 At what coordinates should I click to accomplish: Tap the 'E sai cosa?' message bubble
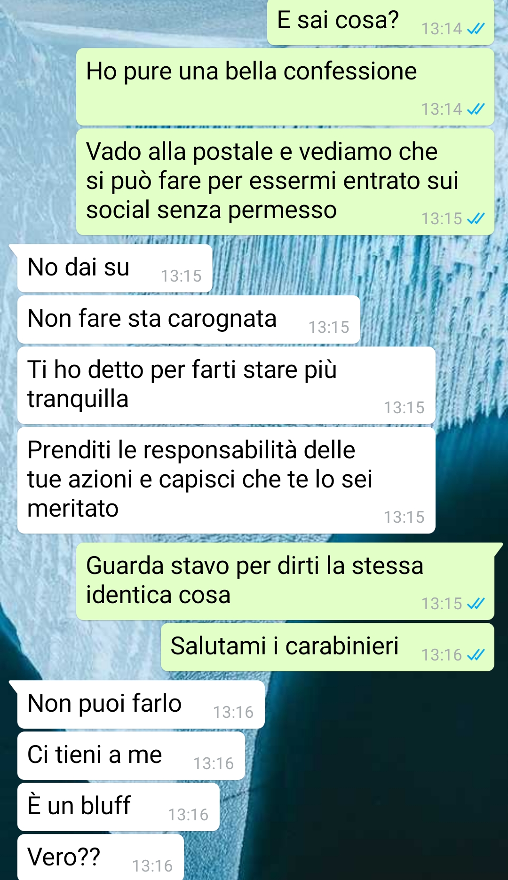[x=381, y=22]
